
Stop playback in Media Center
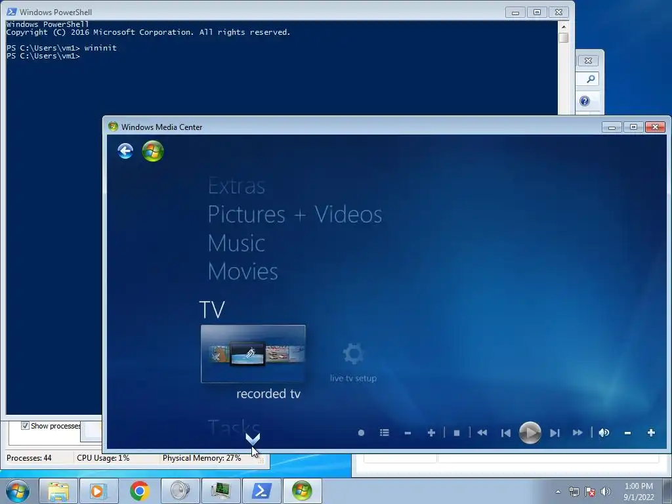point(457,433)
